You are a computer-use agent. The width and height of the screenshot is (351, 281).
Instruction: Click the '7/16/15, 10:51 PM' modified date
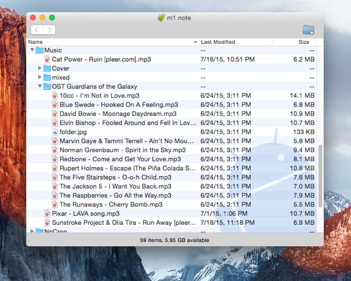(x=228, y=59)
